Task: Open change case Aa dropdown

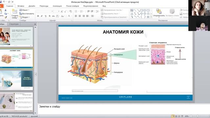Action: tap(63, 16)
